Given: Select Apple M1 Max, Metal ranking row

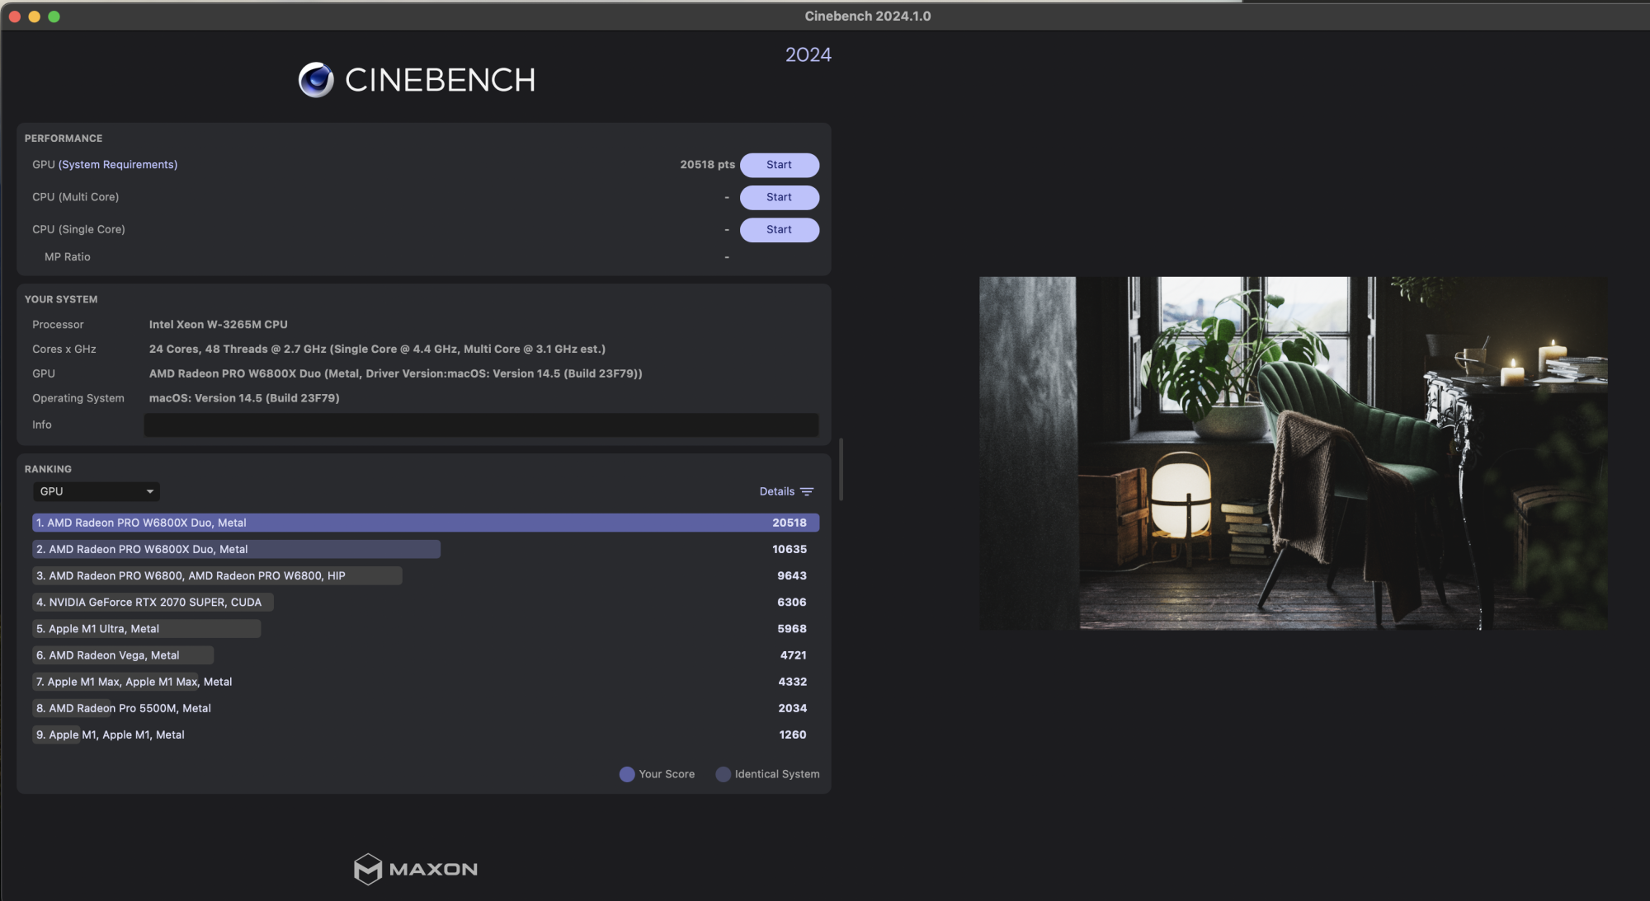Looking at the screenshot, I should click(x=426, y=682).
